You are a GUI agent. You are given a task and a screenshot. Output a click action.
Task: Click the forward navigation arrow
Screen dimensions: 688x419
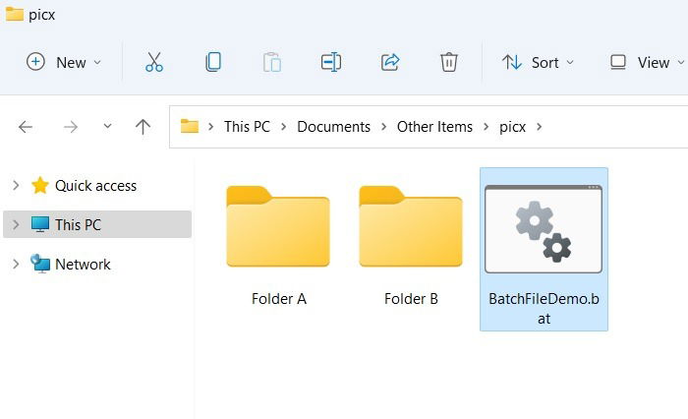pos(70,127)
